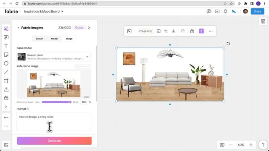This screenshot has height=151, width=269.
Task: Click the rotate handle of selected image
Action: point(228,44)
